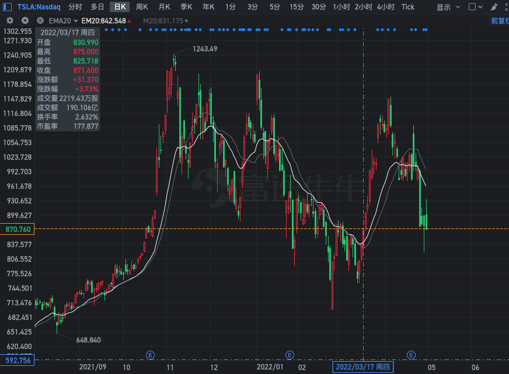Click the 涨跌幅 +3.73% row in tooltip

pyautogui.click(x=68, y=89)
